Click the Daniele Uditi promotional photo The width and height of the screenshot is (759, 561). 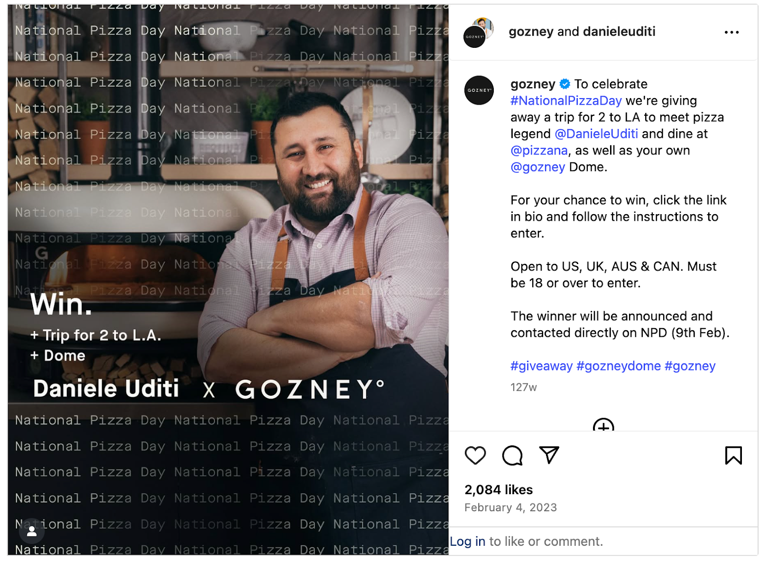228,280
